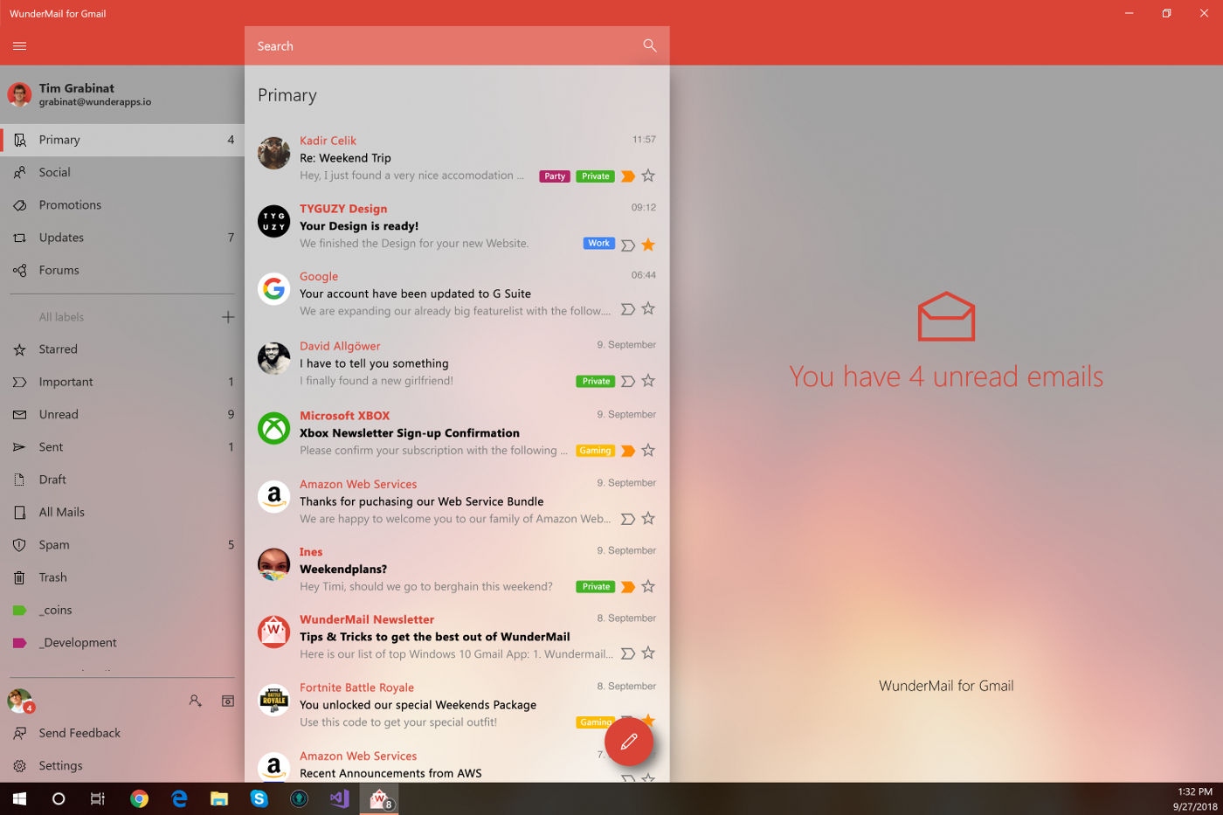
Task: Unstar the TYGUZY Design email
Action: (648, 245)
